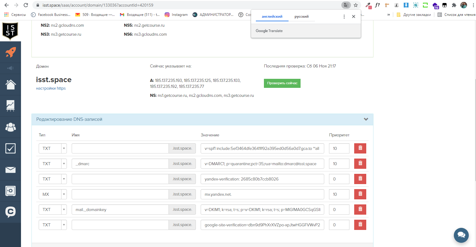Bookmark this page with the star icon
Viewport: 476px width, 247px height.
[x=356, y=5]
